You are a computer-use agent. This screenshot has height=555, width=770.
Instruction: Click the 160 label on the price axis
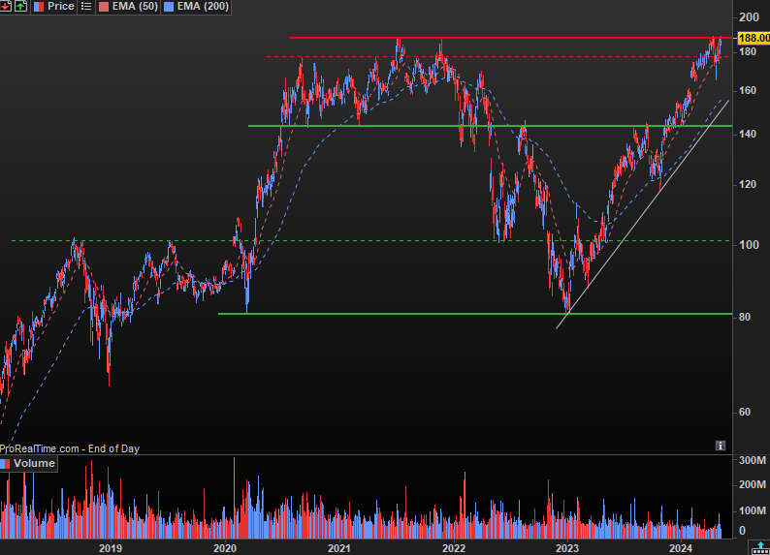(x=748, y=91)
